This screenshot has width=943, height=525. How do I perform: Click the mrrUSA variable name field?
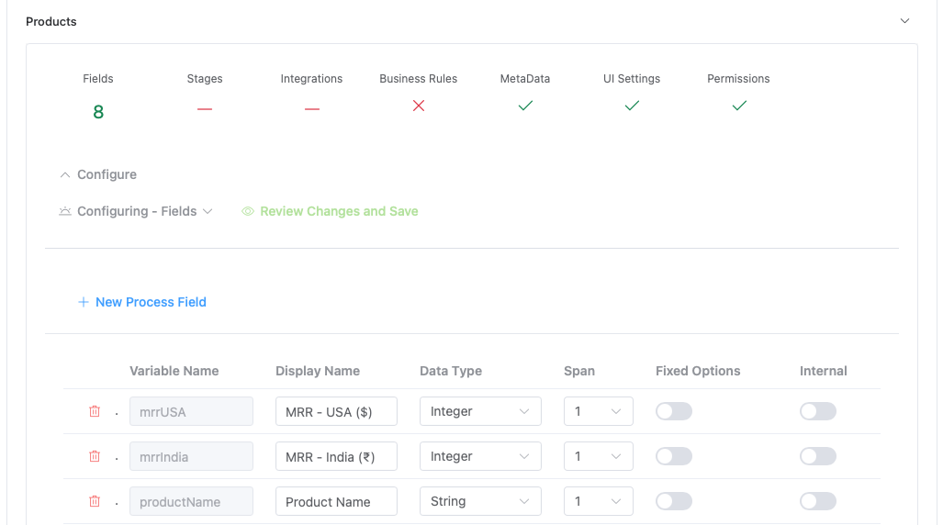tap(191, 411)
